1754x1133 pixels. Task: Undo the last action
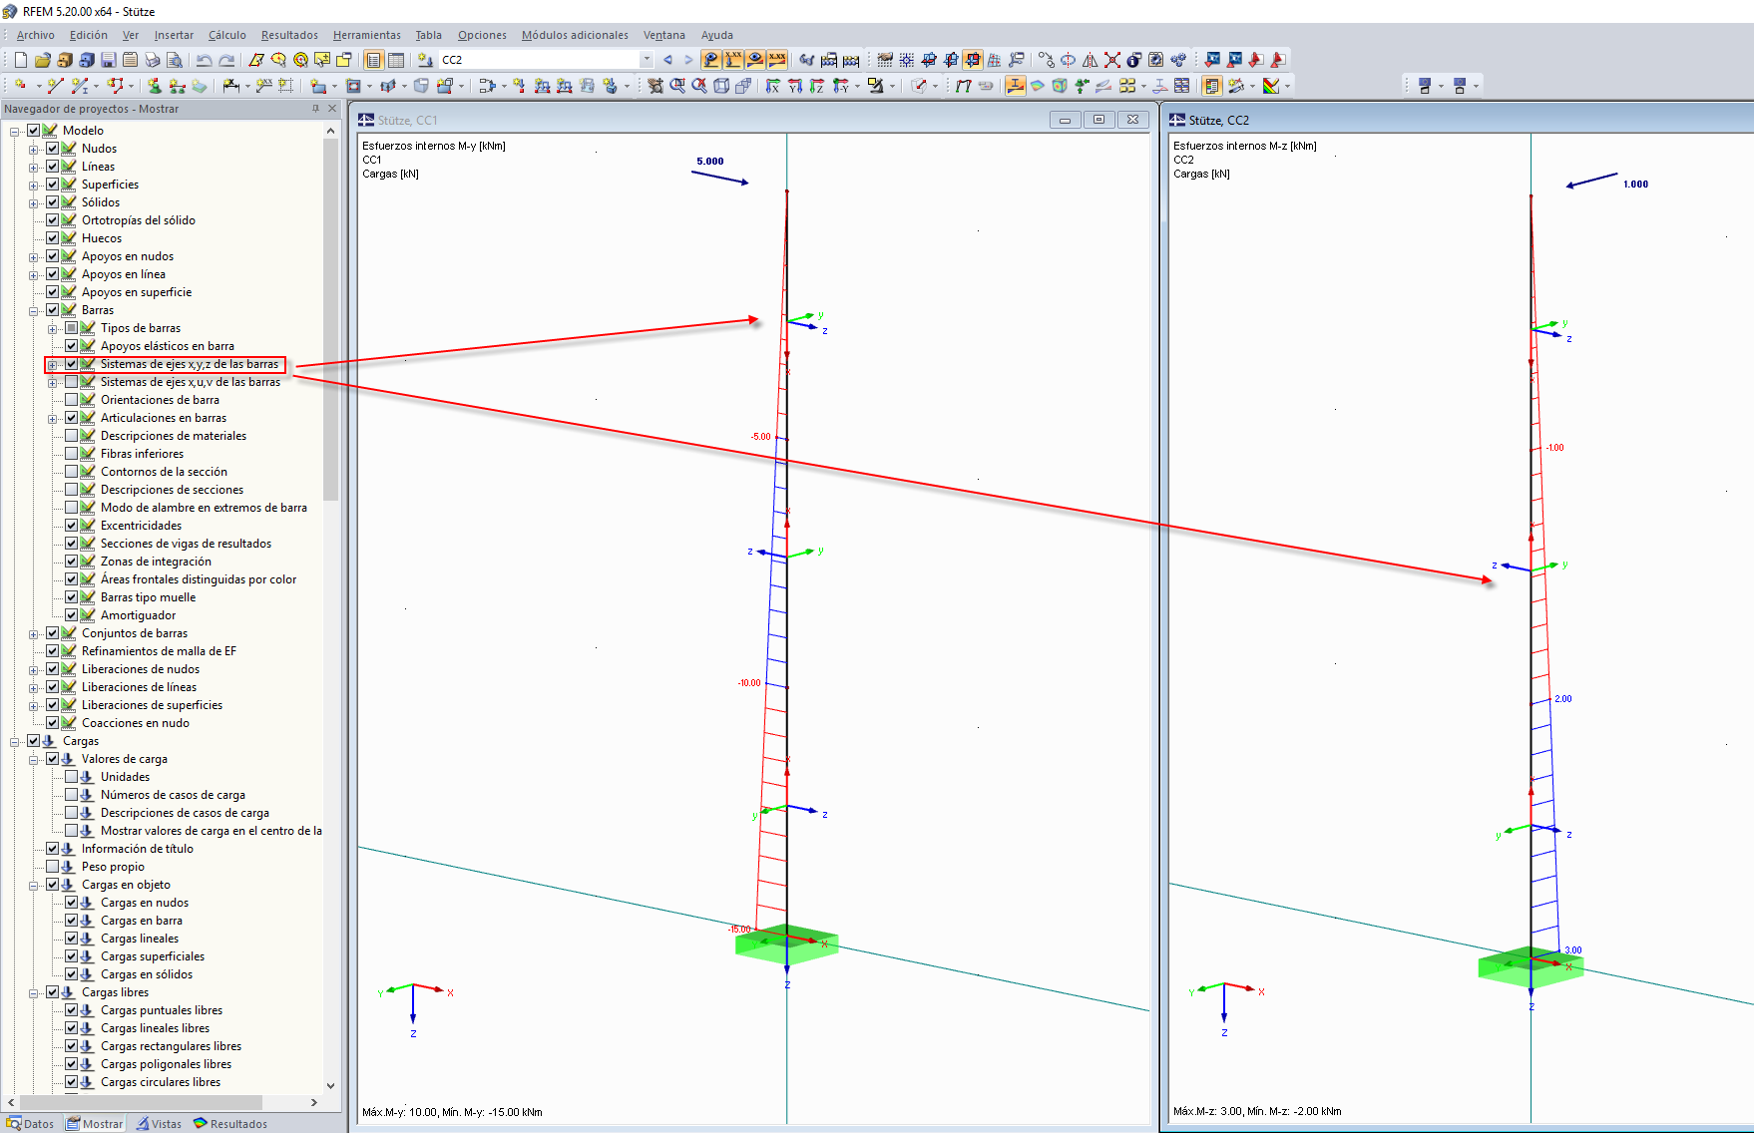click(x=204, y=60)
